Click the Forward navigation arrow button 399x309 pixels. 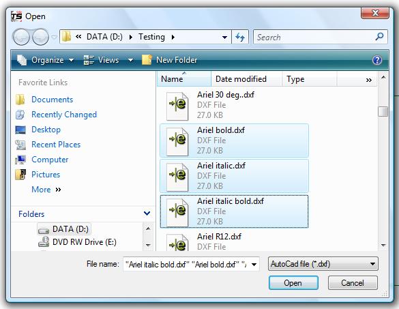pos(40,37)
